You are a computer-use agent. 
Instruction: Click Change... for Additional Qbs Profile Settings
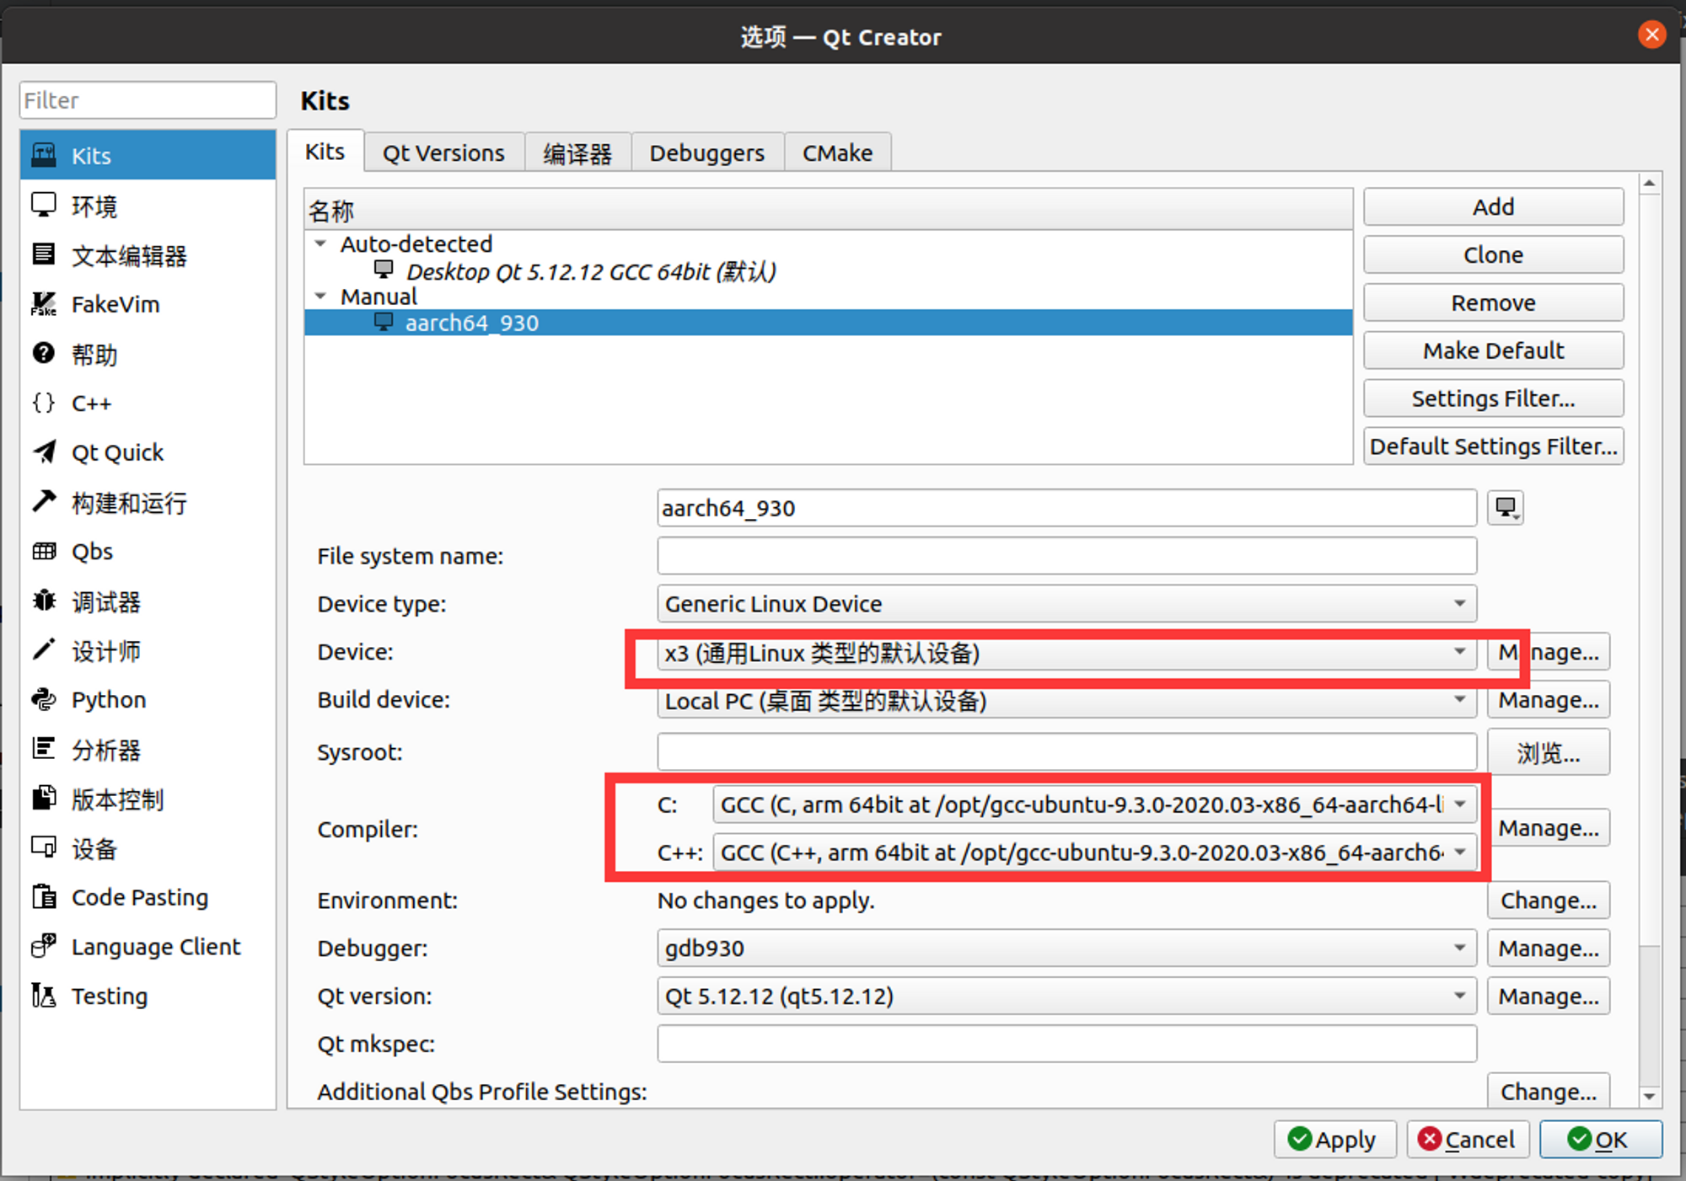point(1549,1092)
